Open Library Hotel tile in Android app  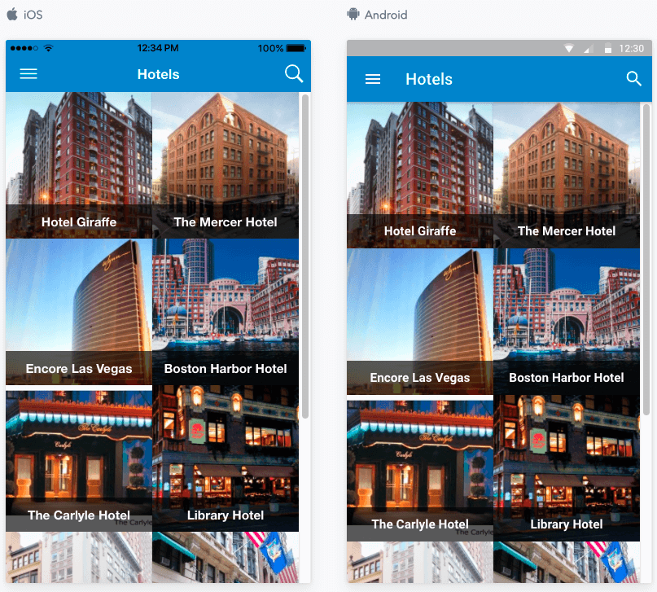tap(567, 468)
